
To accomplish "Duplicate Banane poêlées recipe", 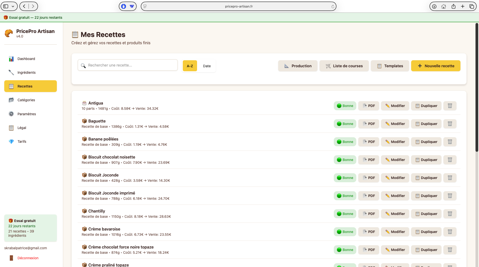I will 426,142.
